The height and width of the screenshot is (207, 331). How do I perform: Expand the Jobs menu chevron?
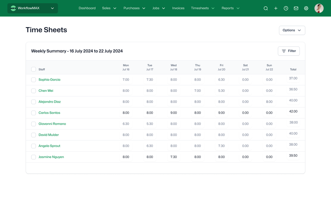coord(164,8)
